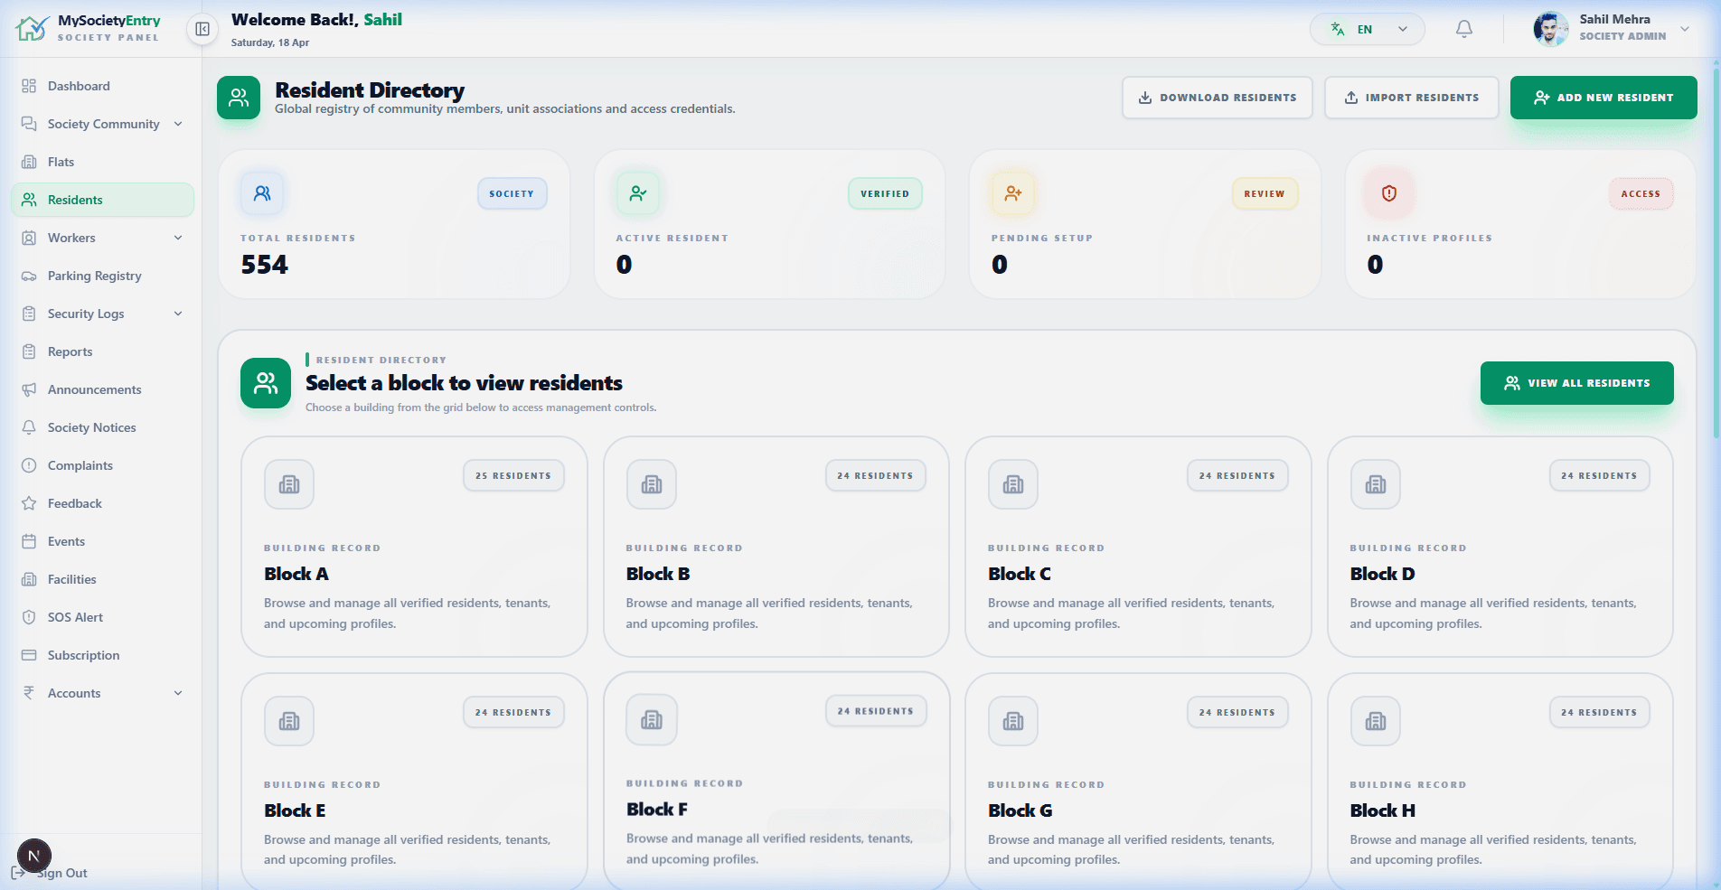This screenshot has height=890, width=1721.
Task: Click the Inactive Profiles shield icon
Action: click(1389, 193)
